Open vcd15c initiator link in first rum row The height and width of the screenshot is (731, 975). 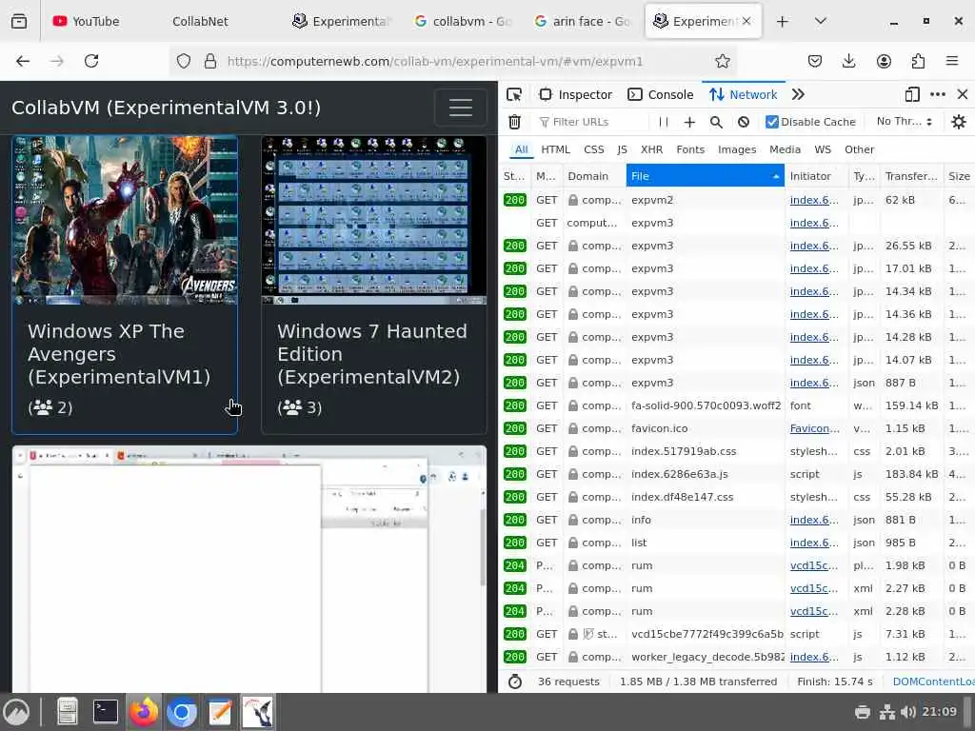(x=813, y=565)
